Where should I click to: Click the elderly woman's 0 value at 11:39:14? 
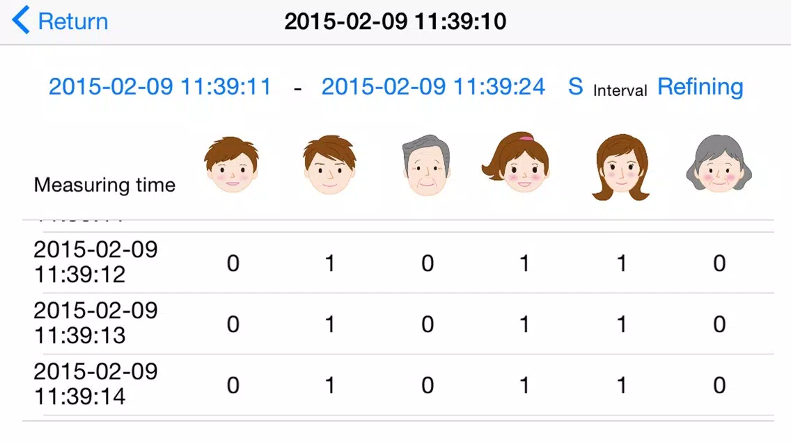pos(719,385)
